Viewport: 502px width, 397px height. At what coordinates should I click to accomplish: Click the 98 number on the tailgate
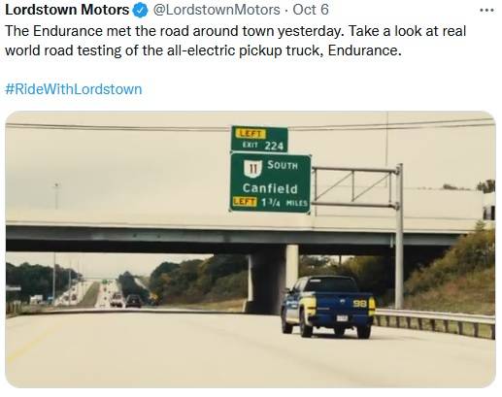tap(359, 304)
